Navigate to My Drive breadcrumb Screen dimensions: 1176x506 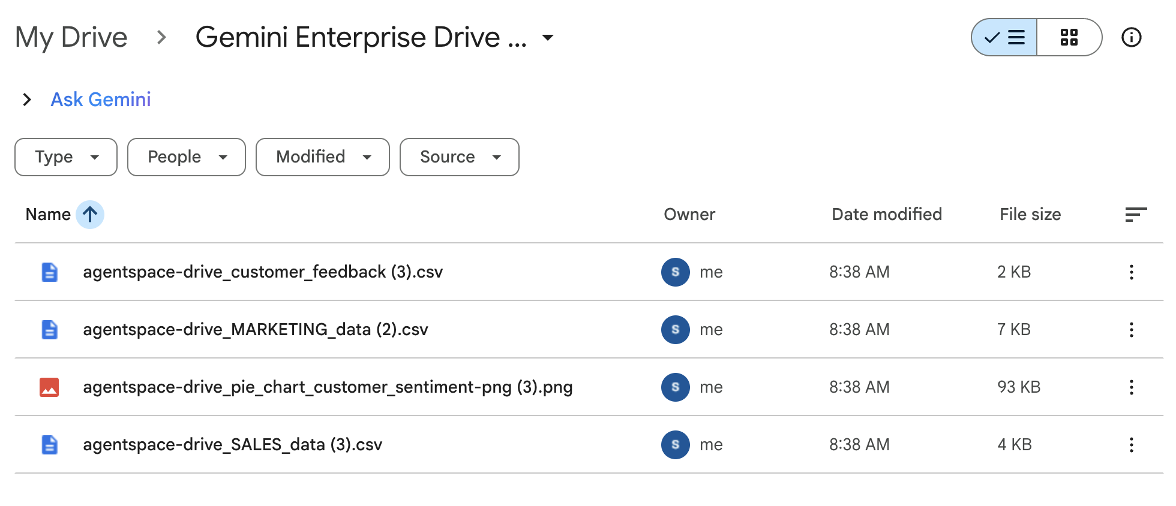pos(71,37)
